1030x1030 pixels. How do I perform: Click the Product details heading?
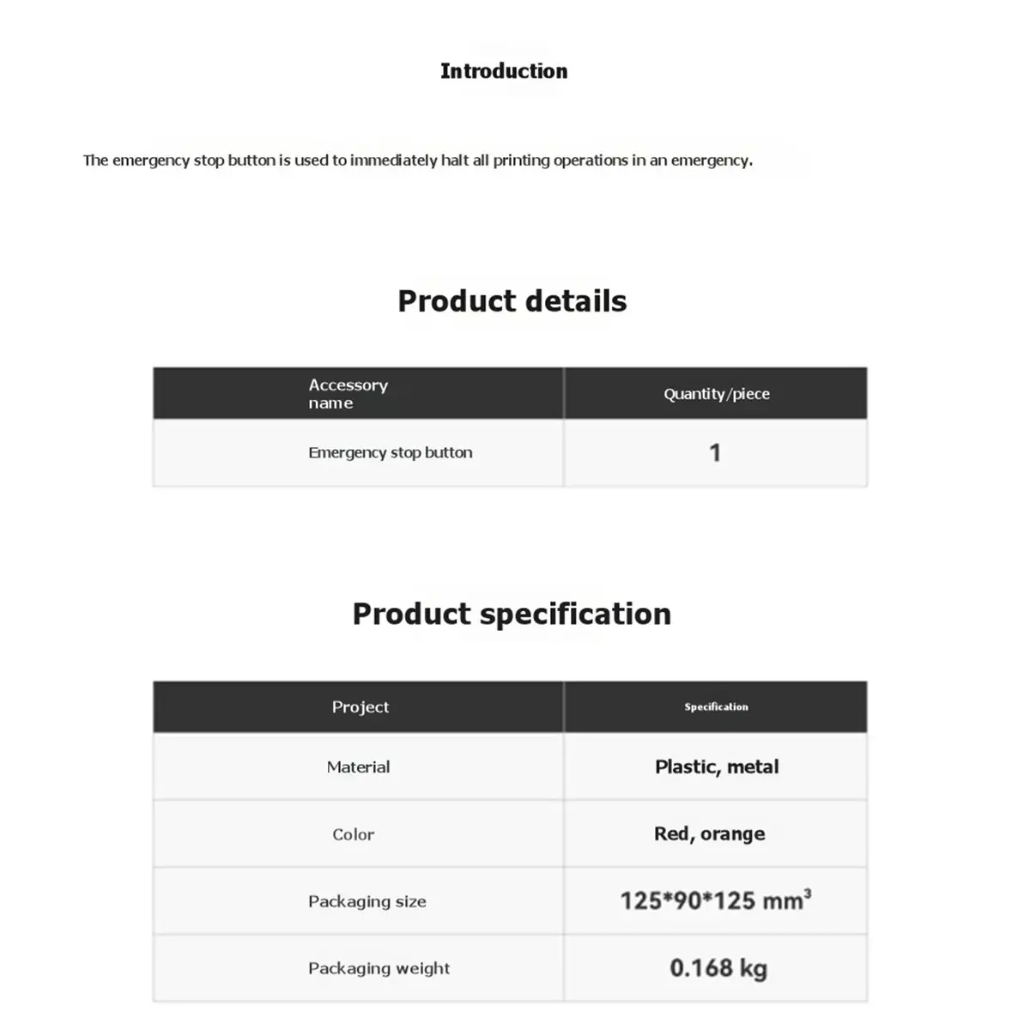click(512, 301)
